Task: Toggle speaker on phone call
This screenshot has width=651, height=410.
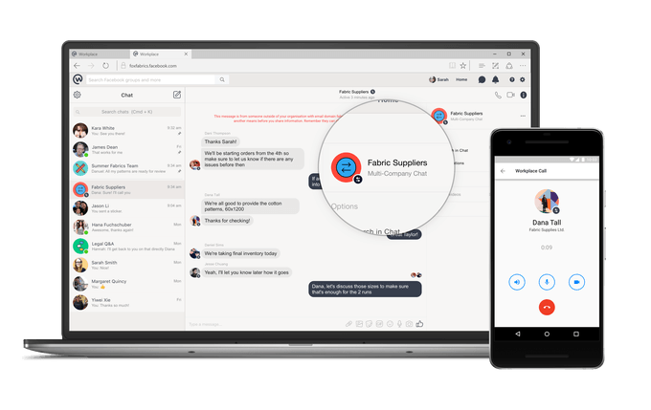Action: pos(517,282)
